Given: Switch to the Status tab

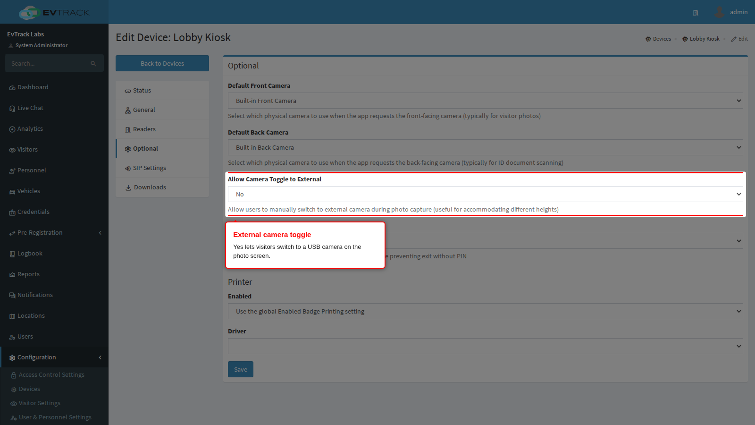Looking at the screenshot, I should tap(162, 91).
